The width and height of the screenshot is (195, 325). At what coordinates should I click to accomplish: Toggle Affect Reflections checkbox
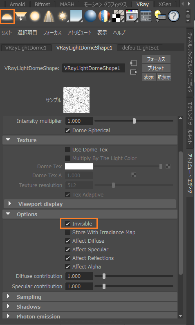(68, 258)
